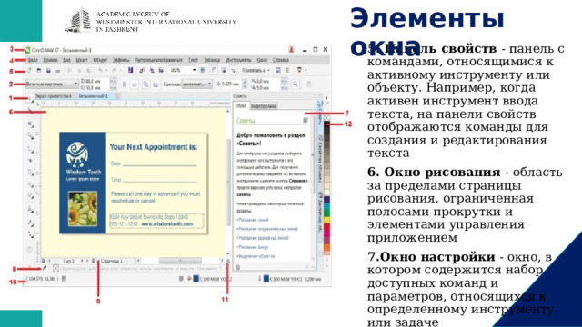Toggle landscape page orientation
582x327 pixels.
135,84
